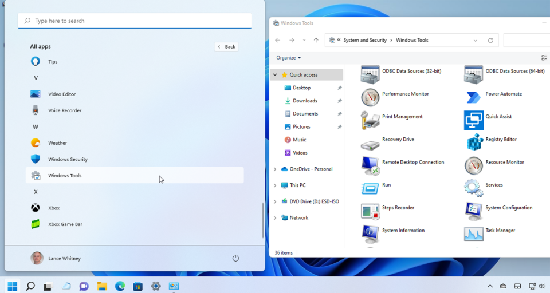This screenshot has height=293, width=550.
Task: Go up one folder level
Action: [316, 40]
